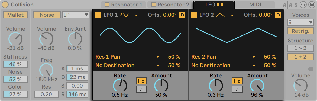Toggle the Noise section on/off
The height and width of the screenshot is (101, 317).
[x=47, y=15]
